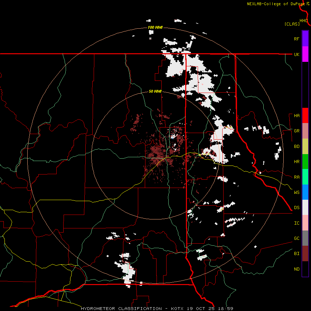The height and width of the screenshot is (311, 311).
Task: Click the 100 NMI range ring label
Action: 155,27
